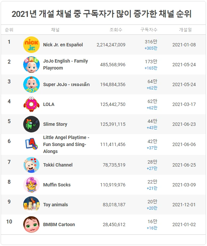The height and width of the screenshot is (246, 207).
Task: Open the JoJo English Family Playroom avatar
Action: [x=31, y=65]
